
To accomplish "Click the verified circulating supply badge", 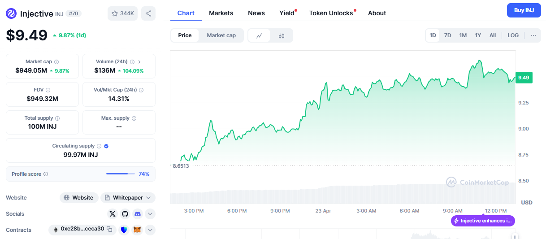I will tap(106, 146).
